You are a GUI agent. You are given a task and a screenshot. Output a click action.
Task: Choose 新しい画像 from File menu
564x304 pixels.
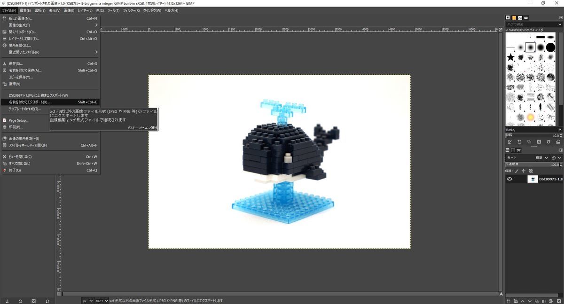50,18
